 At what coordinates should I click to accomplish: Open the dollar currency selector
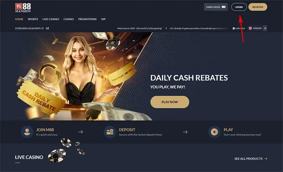click(x=265, y=28)
